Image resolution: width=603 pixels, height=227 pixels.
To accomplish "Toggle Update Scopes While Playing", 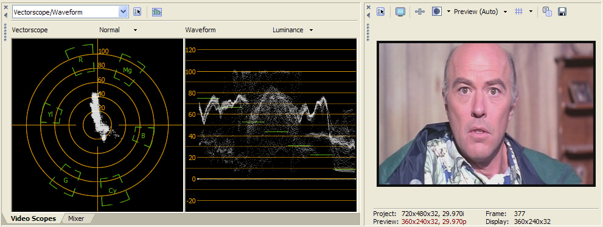I will 157,12.
